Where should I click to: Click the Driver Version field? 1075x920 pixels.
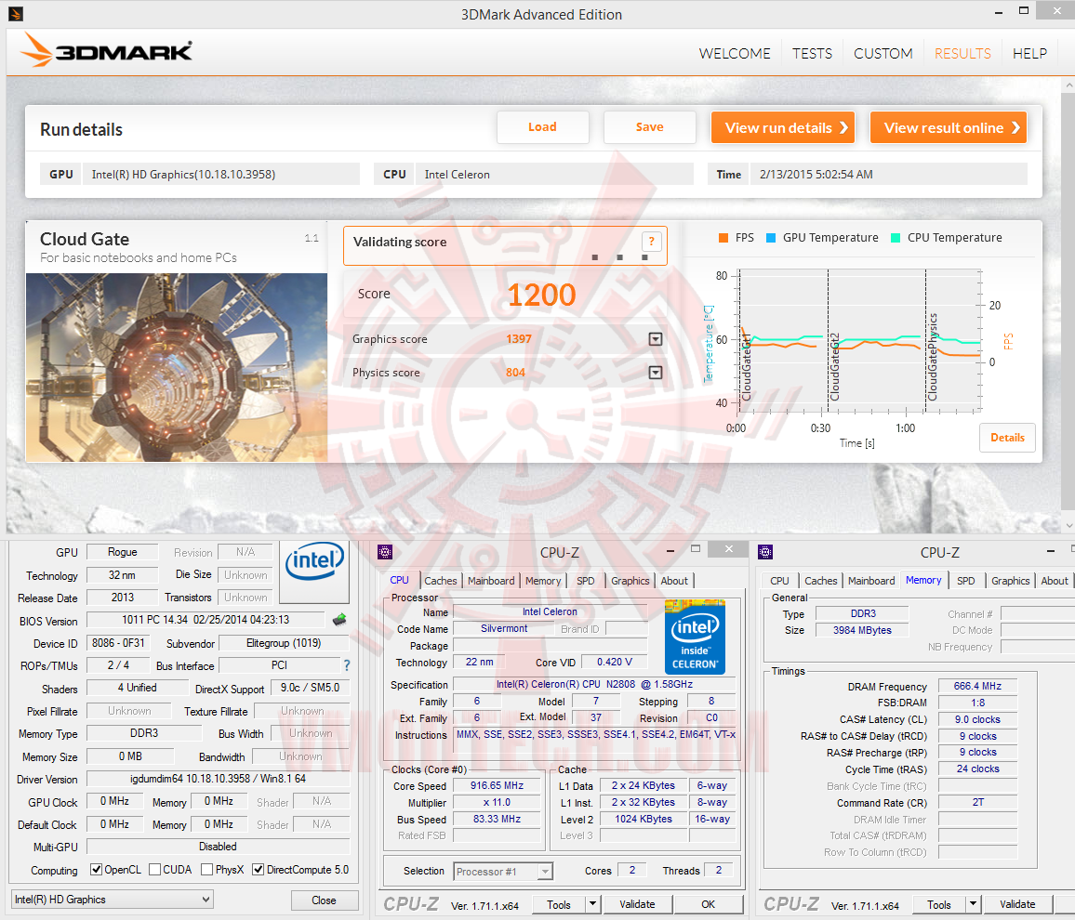tap(218, 779)
